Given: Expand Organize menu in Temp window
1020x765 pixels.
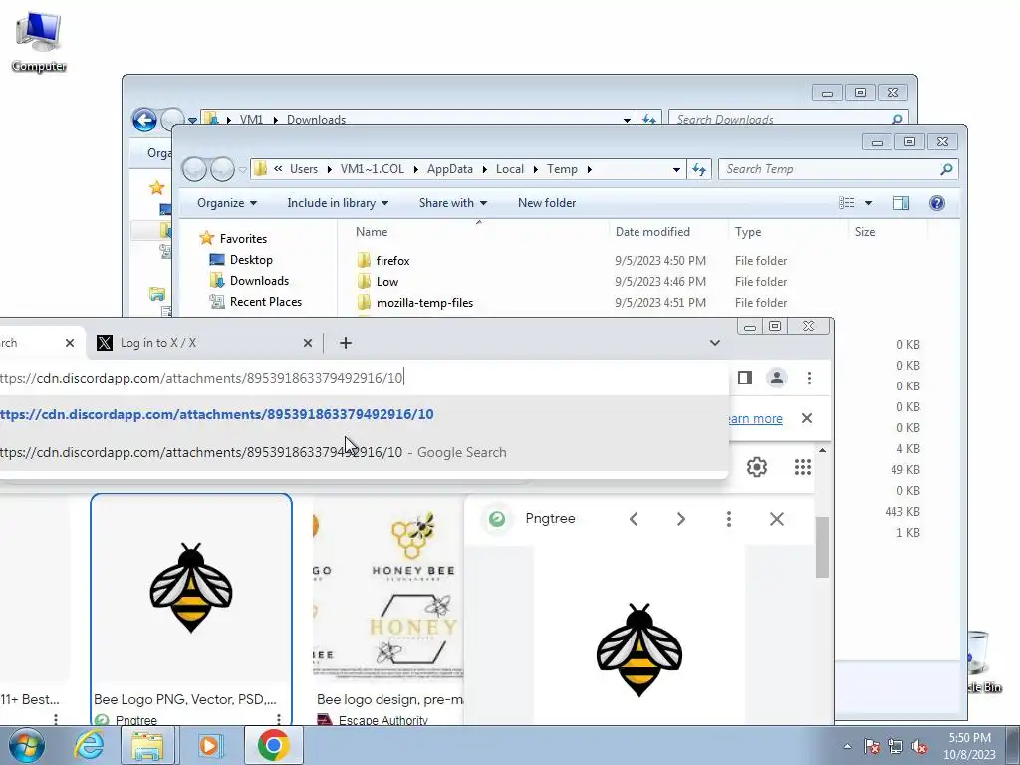Looking at the screenshot, I should coord(227,203).
